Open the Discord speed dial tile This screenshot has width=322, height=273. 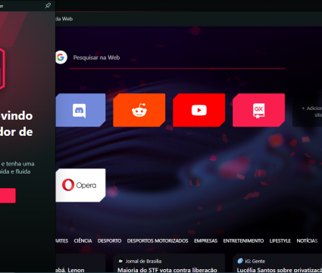(80, 110)
